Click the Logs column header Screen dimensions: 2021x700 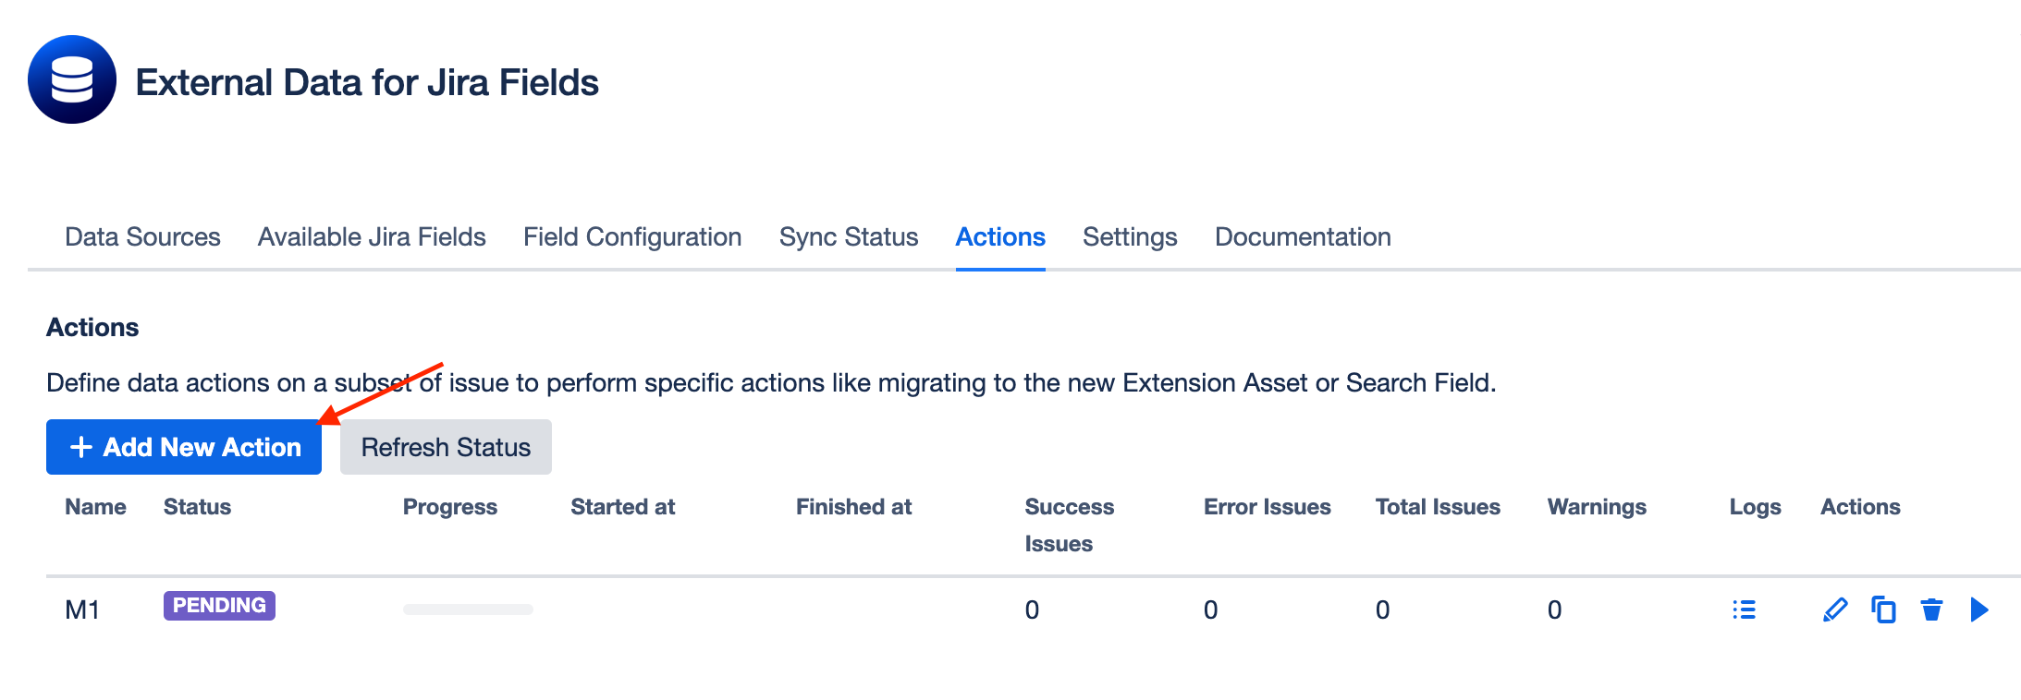1755,507
